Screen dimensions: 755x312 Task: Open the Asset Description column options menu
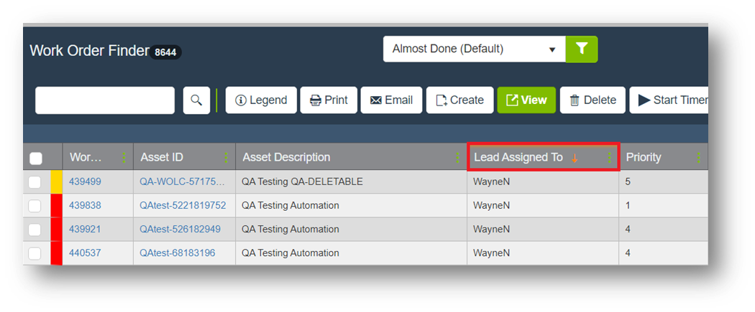(458, 158)
